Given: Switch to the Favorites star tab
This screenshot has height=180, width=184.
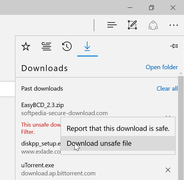Looking at the screenshot, I should (x=26, y=46).
